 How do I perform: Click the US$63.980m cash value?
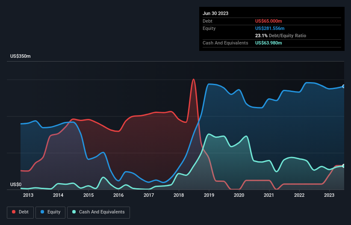pos(268,43)
